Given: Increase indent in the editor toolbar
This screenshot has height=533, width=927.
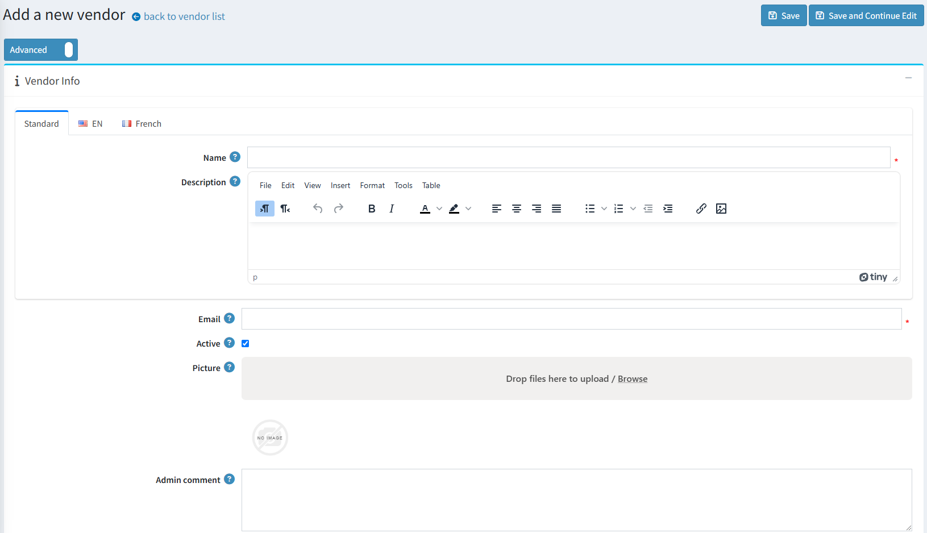Looking at the screenshot, I should click(x=668, y=209).
